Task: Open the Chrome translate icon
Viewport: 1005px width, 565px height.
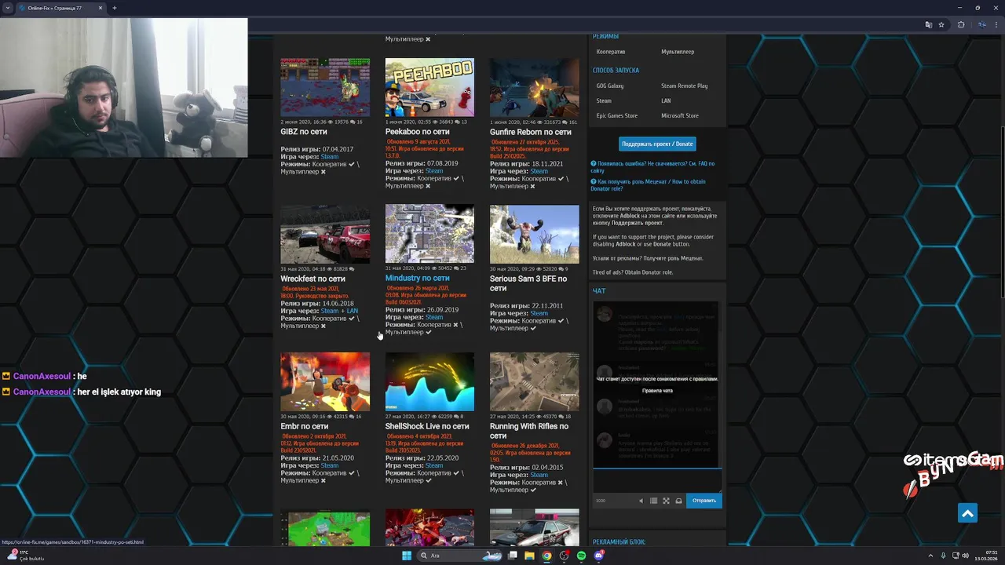Action: (x=929, y=24)
